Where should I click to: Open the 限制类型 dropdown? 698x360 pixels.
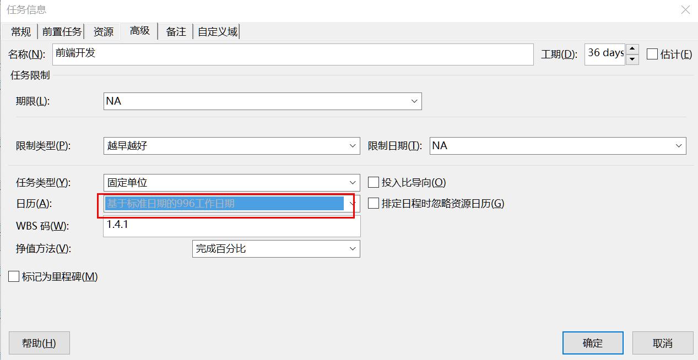tap(352, 146)
